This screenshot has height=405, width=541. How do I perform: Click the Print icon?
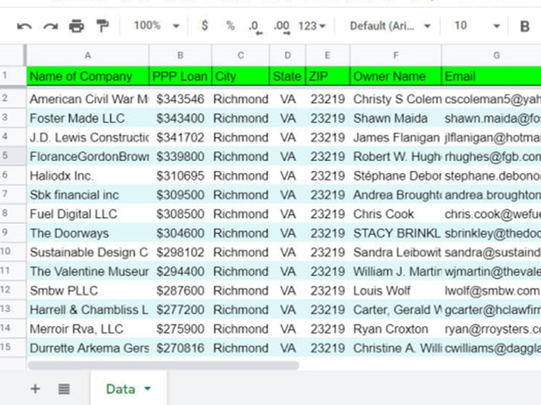[x=76, y=26]
